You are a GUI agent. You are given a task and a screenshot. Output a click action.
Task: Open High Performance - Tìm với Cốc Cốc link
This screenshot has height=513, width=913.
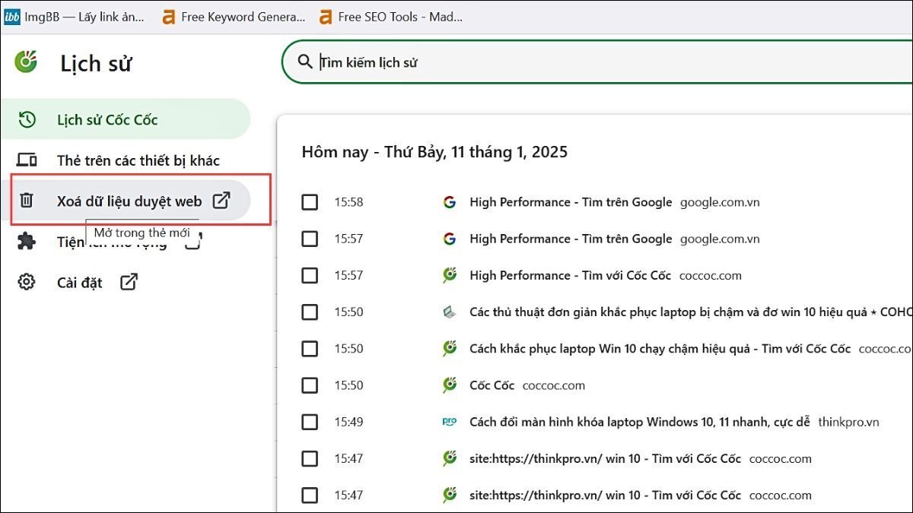pos(570,275)
